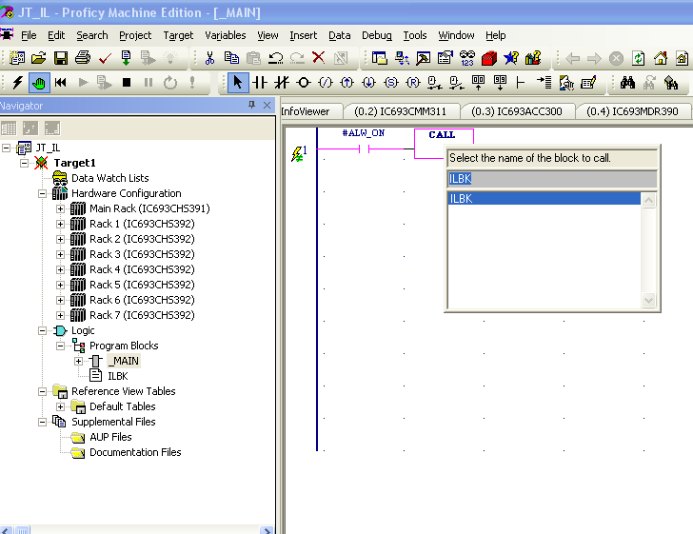The height and width of the screenshot is (534, 693).
Task: Click the binoculars Find icon
Action: coord(627,83)
